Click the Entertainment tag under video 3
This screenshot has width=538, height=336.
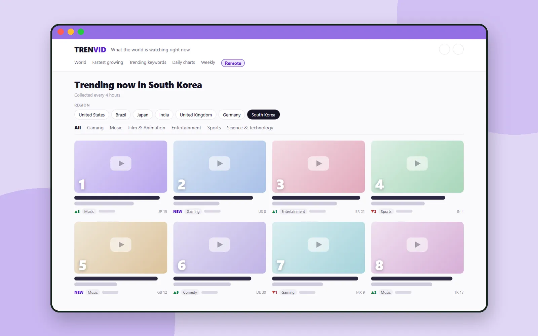click(293, 211)
